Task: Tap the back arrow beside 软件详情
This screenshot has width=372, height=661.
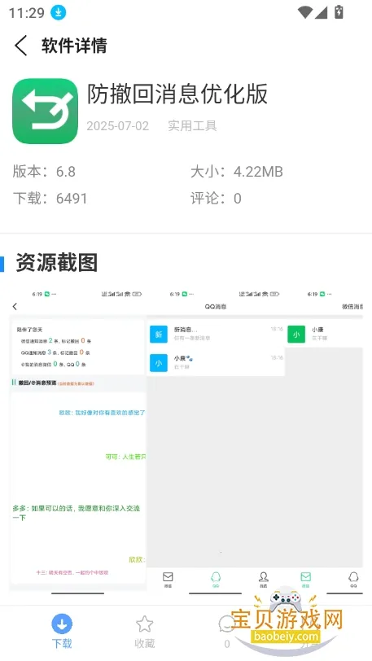Action: pyautogui.click(x=20, y=46)
